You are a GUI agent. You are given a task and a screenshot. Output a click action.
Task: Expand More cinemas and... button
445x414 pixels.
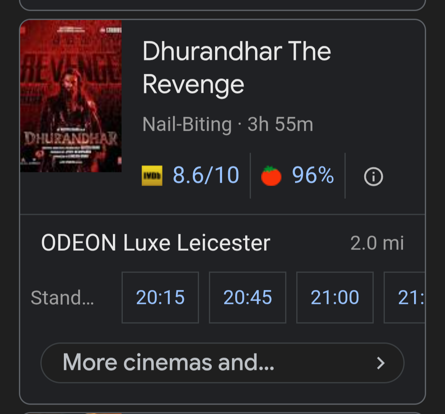point(222,363)
